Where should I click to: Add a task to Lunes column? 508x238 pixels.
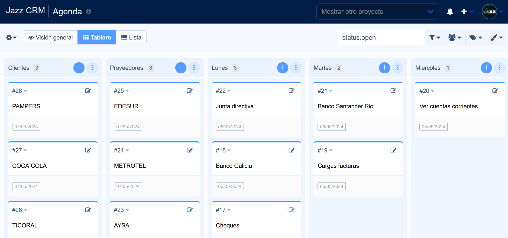coord(283,67)
